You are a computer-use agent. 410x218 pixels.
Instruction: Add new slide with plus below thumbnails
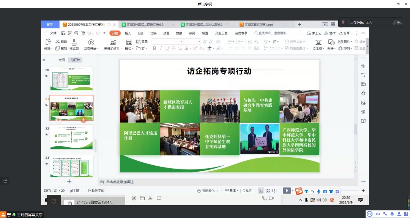pos(69,181)
